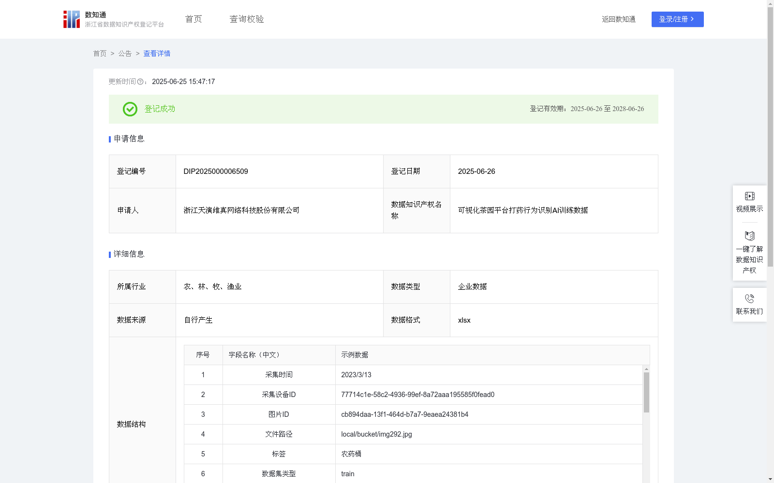The image size is (774, 483).
Task: Select 农、林、牧、渔业 industry value
Action: pos(212,287)
